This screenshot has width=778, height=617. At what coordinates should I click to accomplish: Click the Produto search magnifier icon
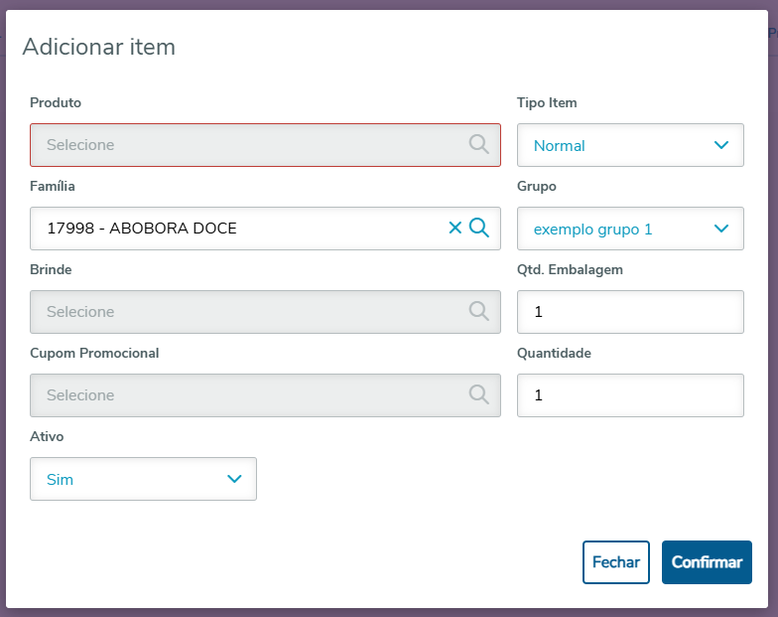coord(479,145)
